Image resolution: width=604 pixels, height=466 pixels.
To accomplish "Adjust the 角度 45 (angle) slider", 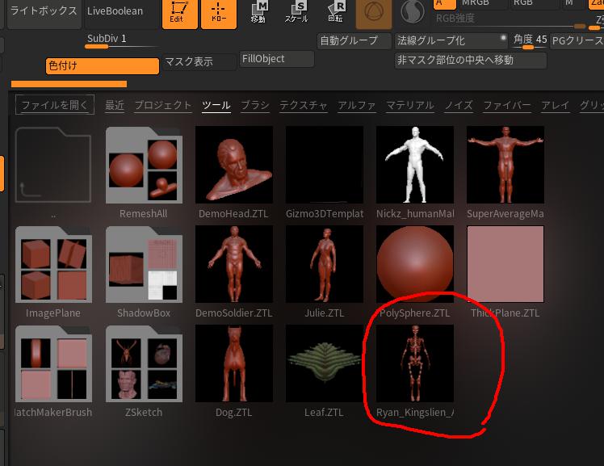I will point(530,41).
